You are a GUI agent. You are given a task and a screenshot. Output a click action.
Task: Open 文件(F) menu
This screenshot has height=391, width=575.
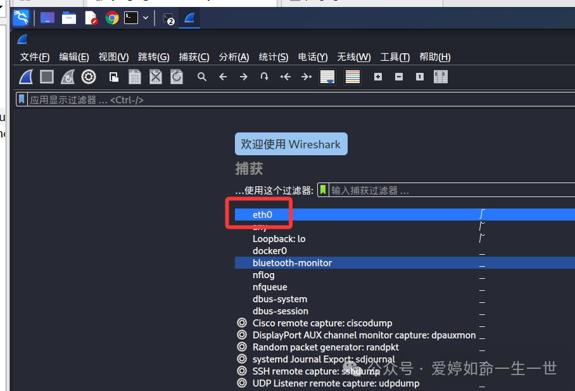click(x=35, y=57)
